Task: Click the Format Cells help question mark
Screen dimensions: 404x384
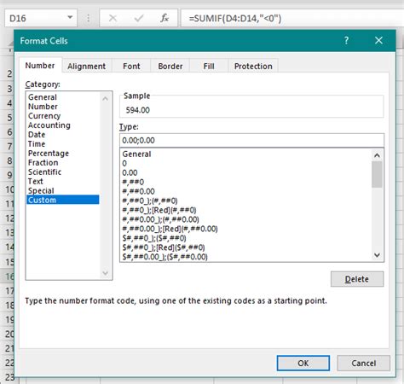Action: pos(346,40)
